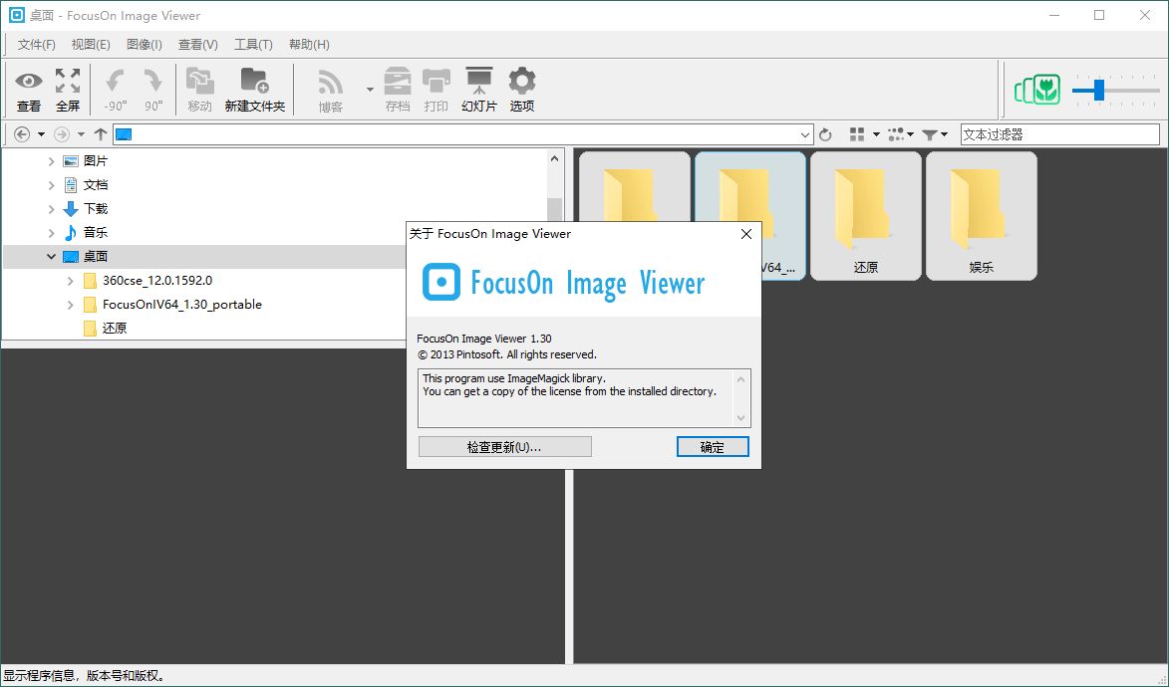This screenshot has width=1169, height=687.
Task: Switch to 全屏 fullscreen mode
Action: pos(67,90)
